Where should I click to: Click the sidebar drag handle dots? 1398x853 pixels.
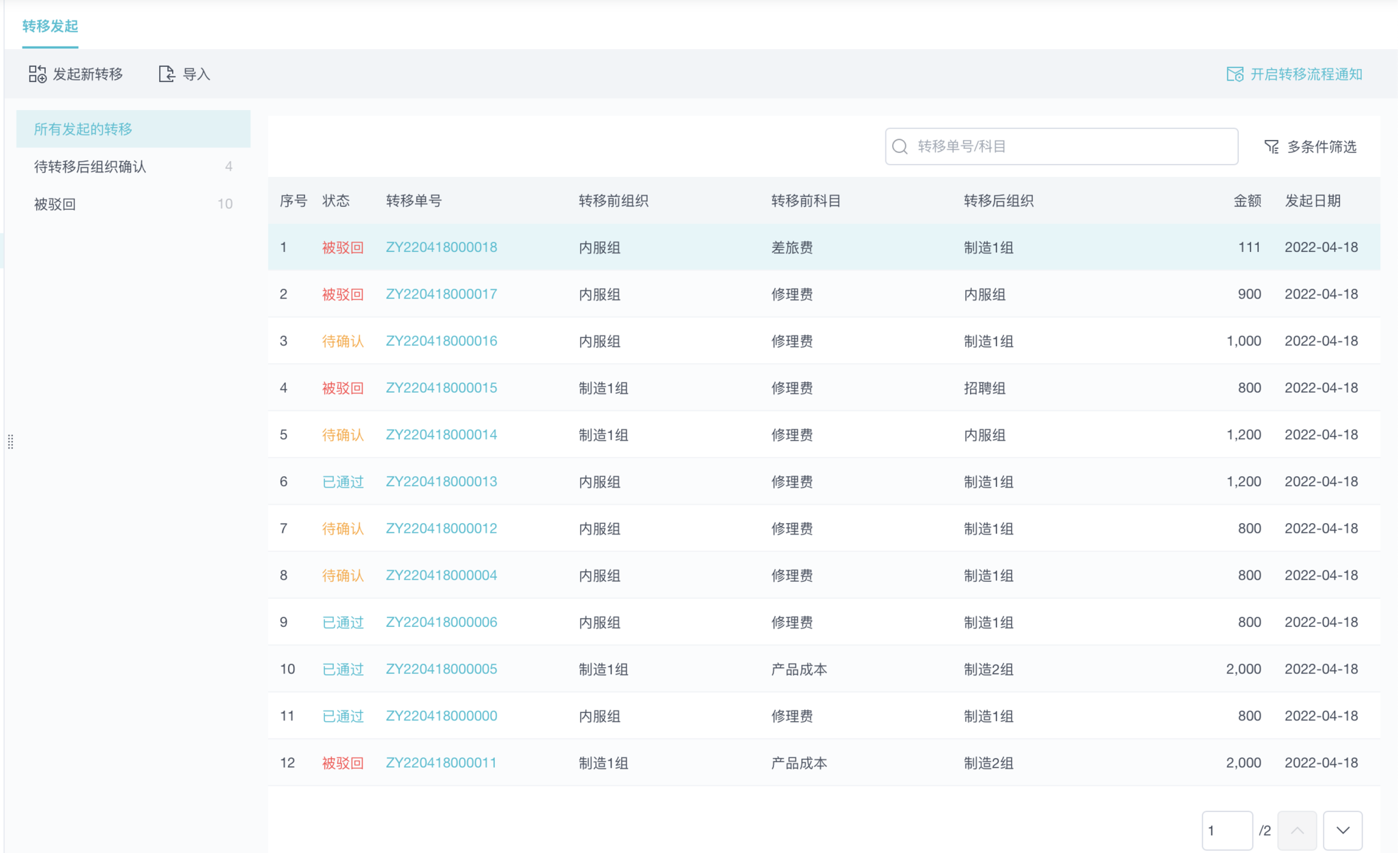[x=10, y=442]
